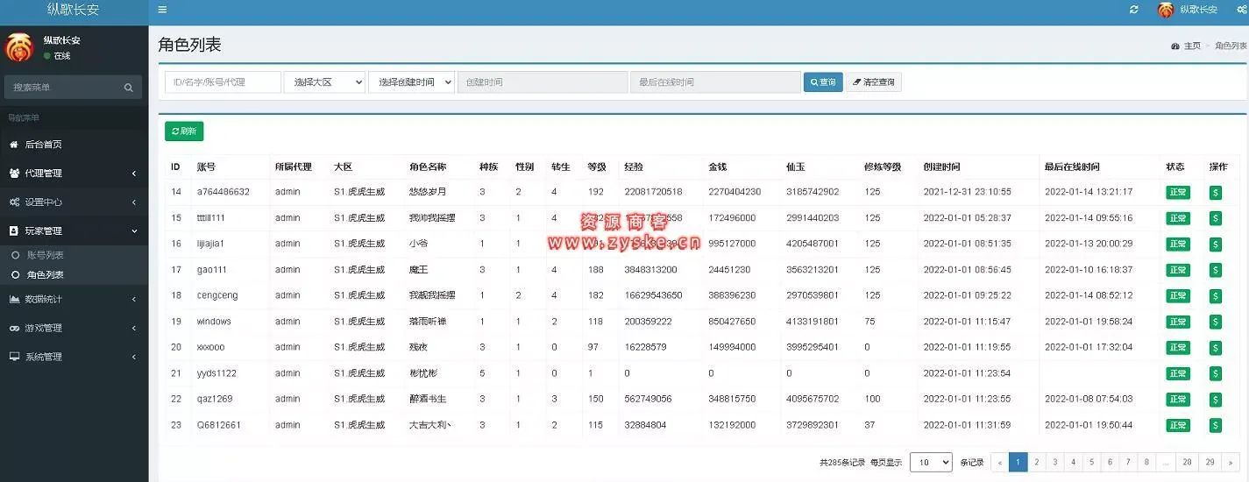Image resolution: width=1249 pixels, height=482 pixels.
Task: Open the per-page 10 rows dropdown
Action: (931, 462)
